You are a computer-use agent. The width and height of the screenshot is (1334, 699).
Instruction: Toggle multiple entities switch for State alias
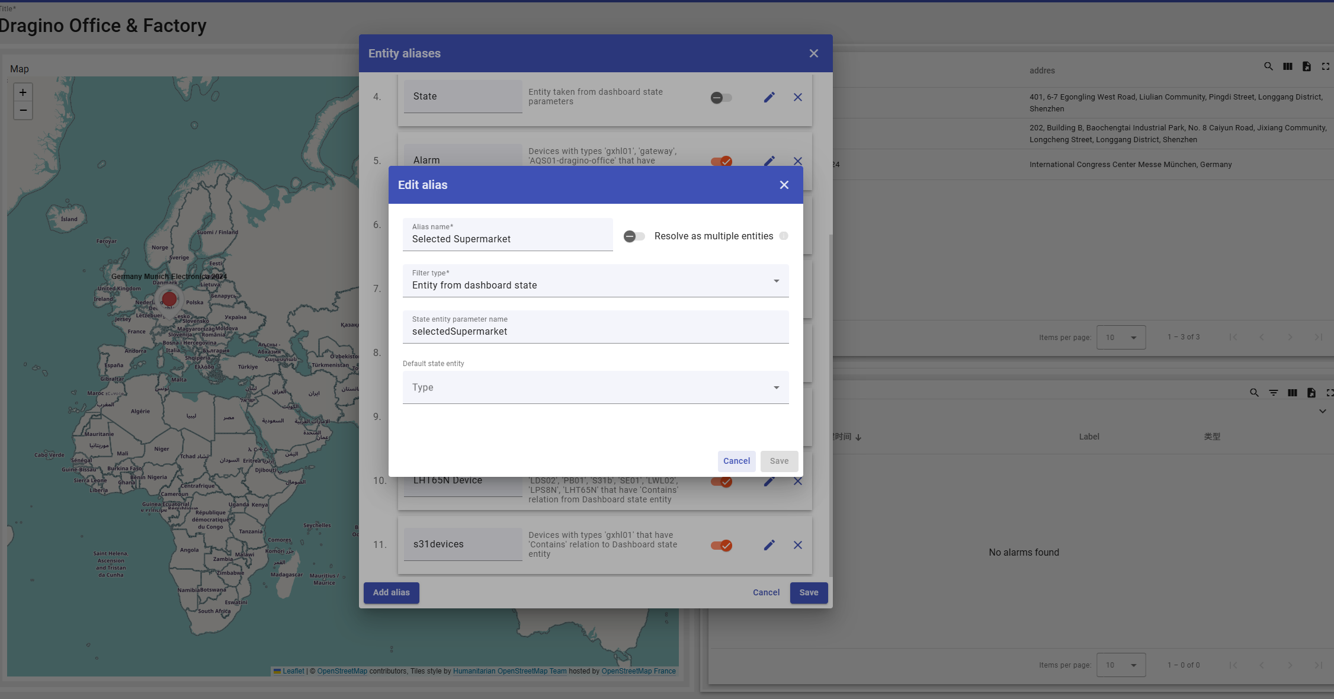[721, 97]
